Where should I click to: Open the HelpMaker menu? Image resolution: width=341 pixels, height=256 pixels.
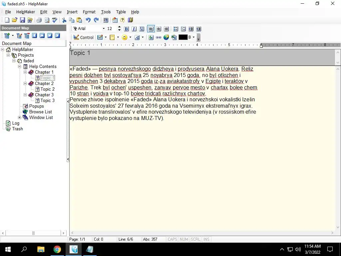(26, 12)
